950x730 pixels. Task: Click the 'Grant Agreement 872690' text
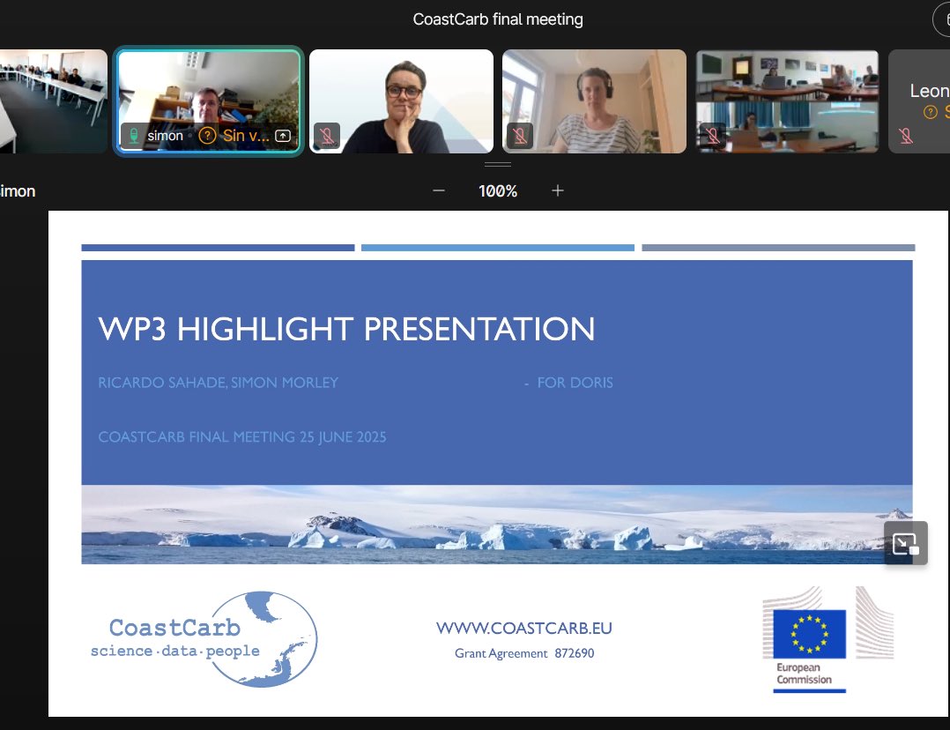[x=524, y=653]
